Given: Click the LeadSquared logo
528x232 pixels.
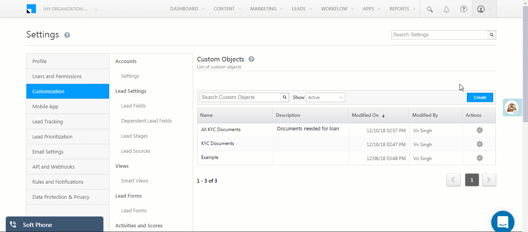Looking at the screenshot, I should (31, 8).
